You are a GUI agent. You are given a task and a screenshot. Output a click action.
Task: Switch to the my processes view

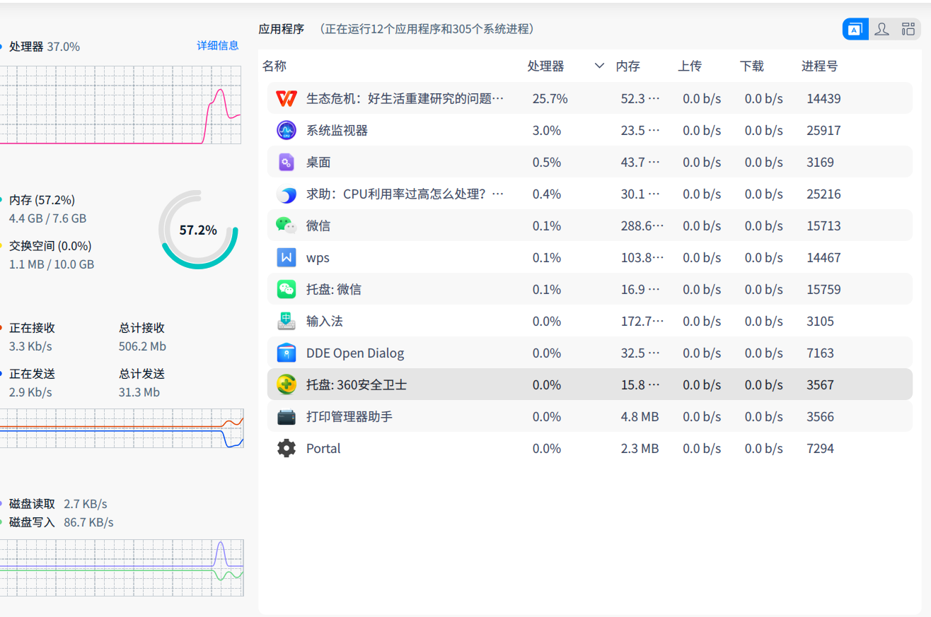coord(881,29)
